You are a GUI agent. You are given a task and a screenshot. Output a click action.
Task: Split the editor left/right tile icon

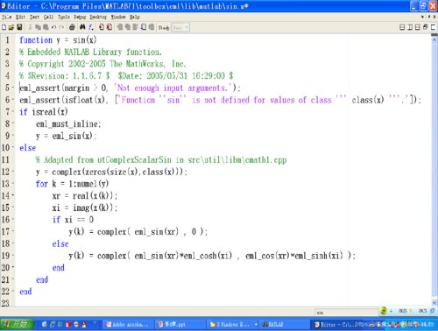point(410,27)
